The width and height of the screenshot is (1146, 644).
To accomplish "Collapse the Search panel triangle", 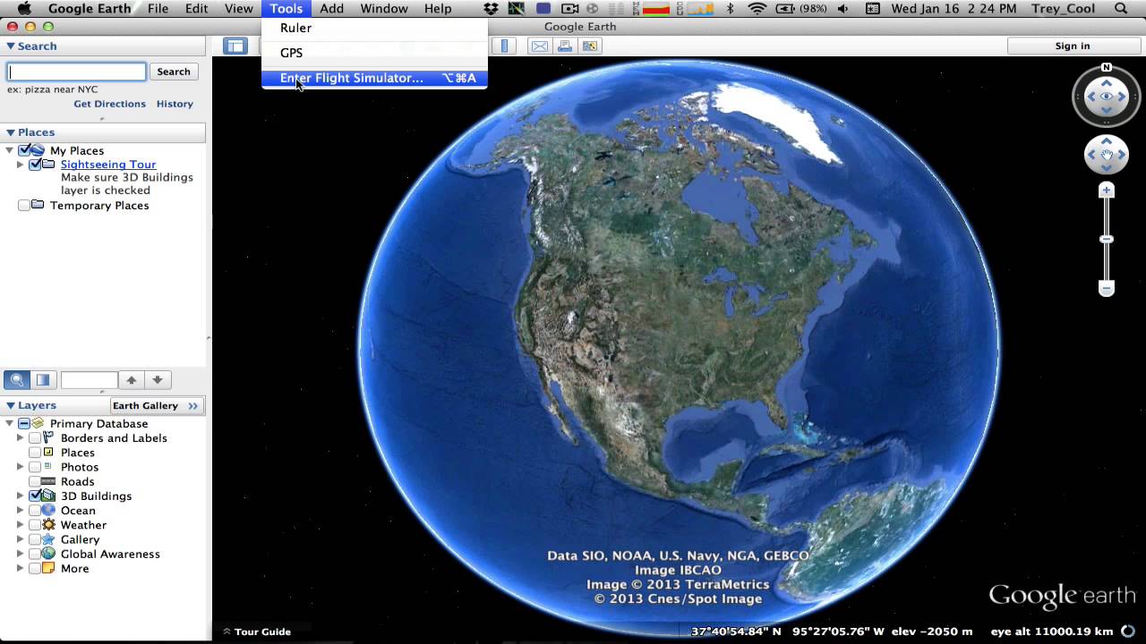I will pyautogui.click(x=11, y=47).
